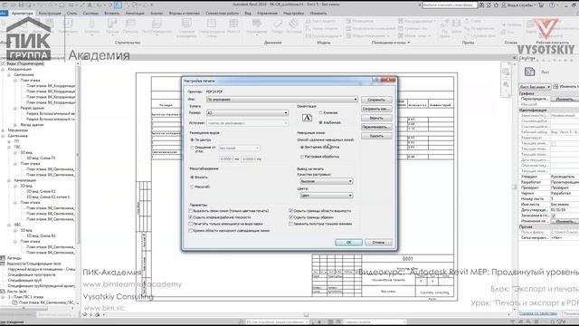Select the Roof (Крыша) tool icon
579x326 pixels.
pos(112,24)
